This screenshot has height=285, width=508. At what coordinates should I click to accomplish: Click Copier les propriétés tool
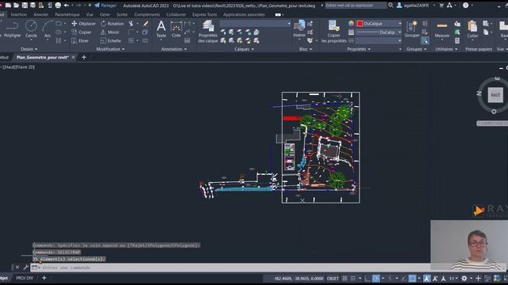[333, 32]
